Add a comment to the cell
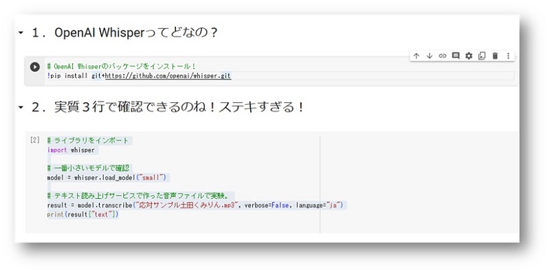Image resolution: width=550 pixels, height=273 pixels. (x=456, y=56)
